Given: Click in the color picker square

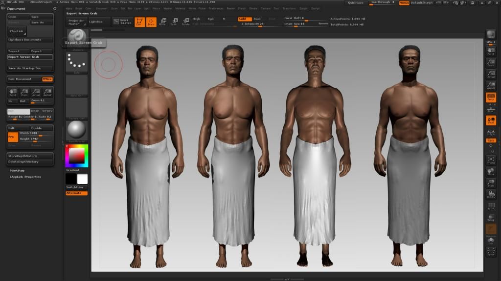Looking at the screenshot, I should tap(77, 156).
